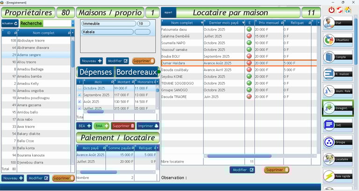Viewport: 359px width, 191px height.
Task: Click Supprimer button under tenants table
Action: [x=277, y=170]
